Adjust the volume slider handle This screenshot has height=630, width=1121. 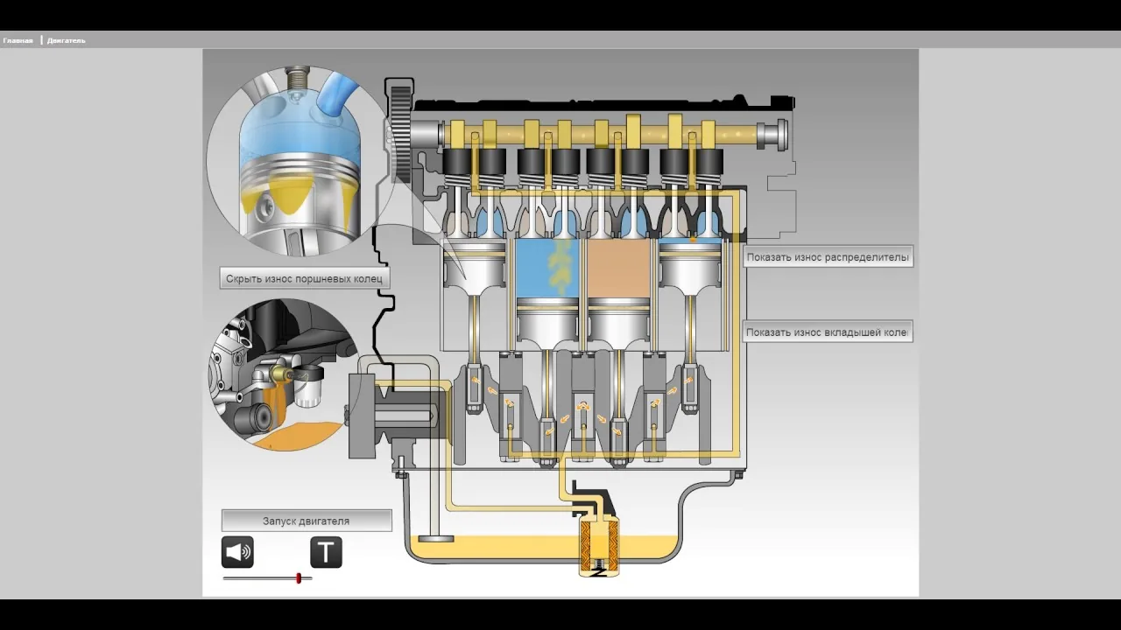coord(299,578)
